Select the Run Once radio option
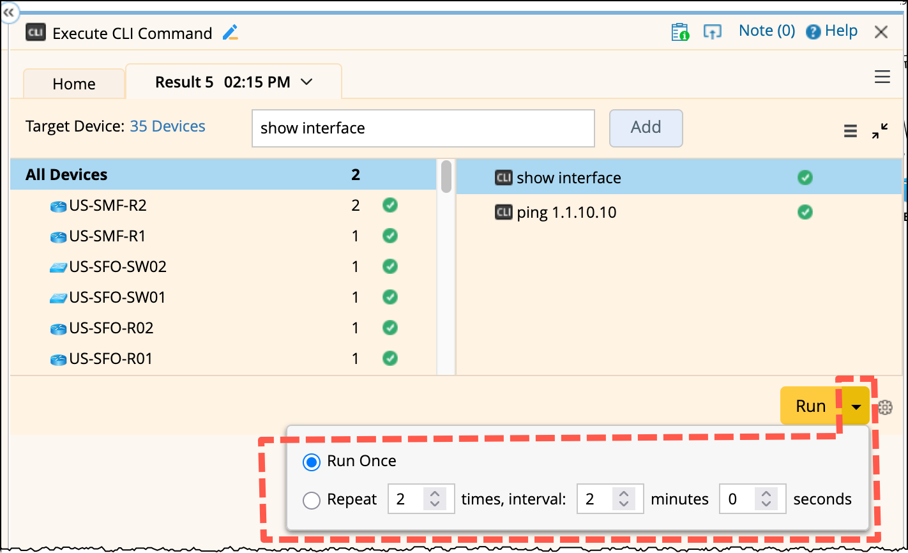 tap(312, 462)
